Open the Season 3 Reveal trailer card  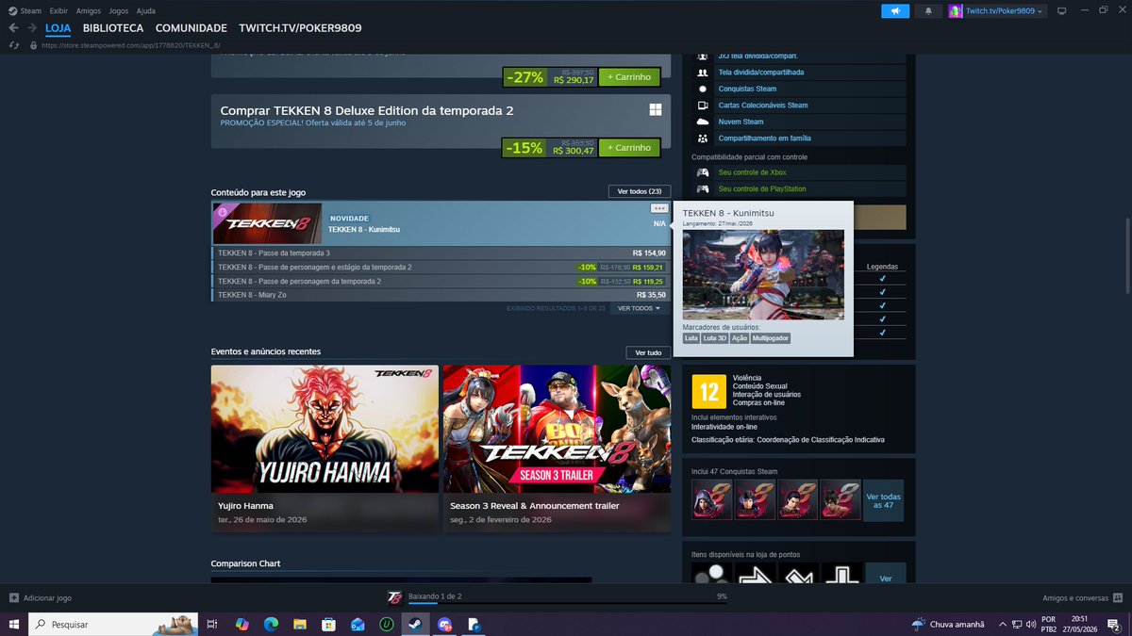pos(557,448)
